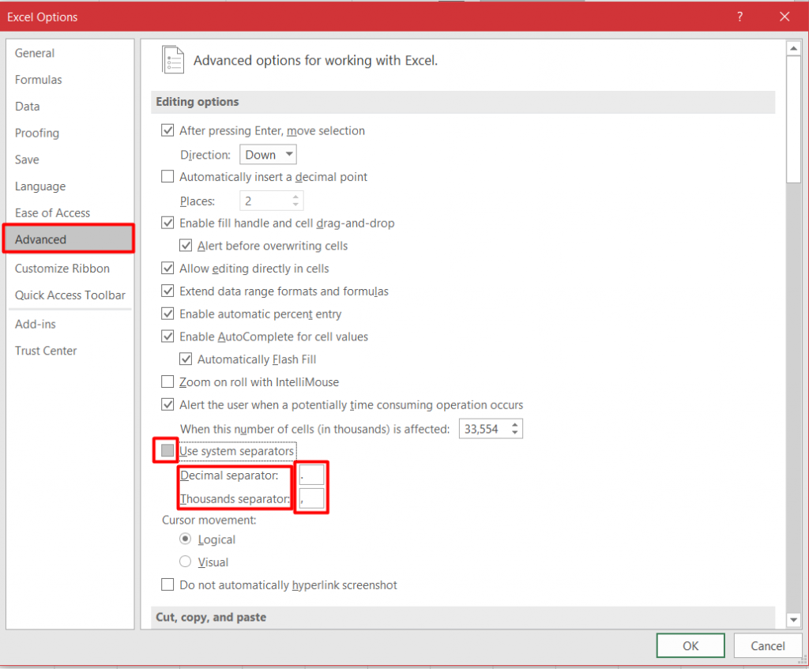Uncheck Enable automatic percent entry
Viewport: 809px width, 669px height.
(x=167, y=314)
